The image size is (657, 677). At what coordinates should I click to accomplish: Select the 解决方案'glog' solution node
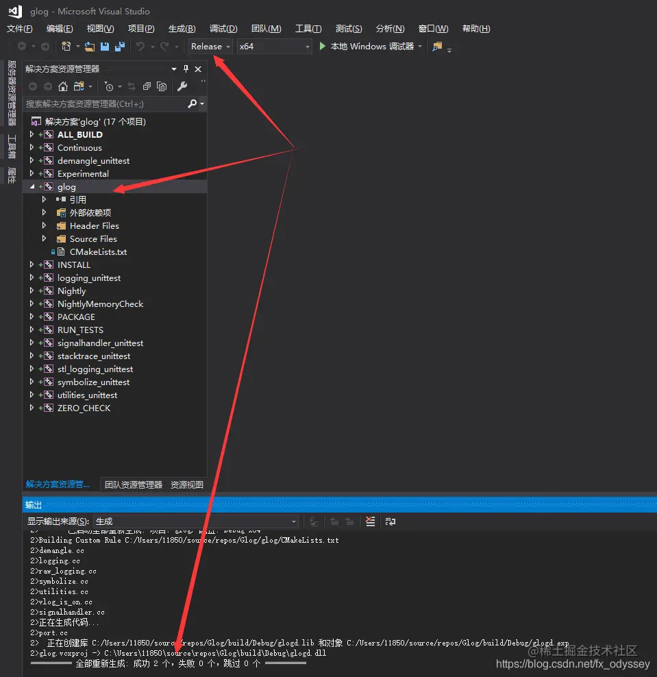tap(95, 121)
